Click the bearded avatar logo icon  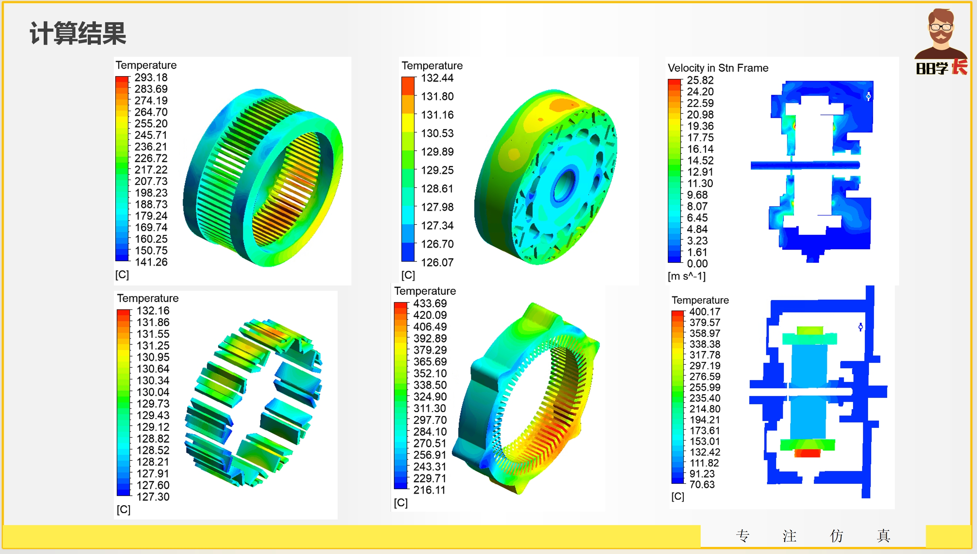[941, 33]
